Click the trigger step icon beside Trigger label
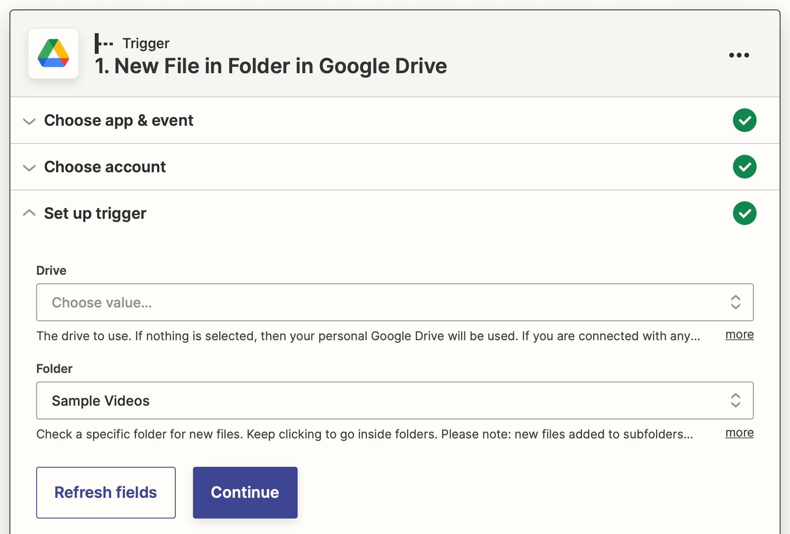This screenshot has height=534, width=790. (104, 43)
